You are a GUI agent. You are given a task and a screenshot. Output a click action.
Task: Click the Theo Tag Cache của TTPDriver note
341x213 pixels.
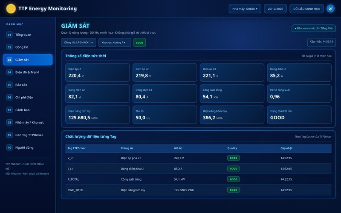(313, 137)
